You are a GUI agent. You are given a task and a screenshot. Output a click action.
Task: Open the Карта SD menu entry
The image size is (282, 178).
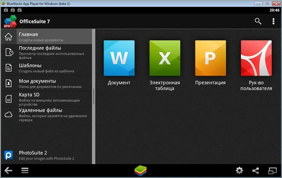tap(46, 99)
